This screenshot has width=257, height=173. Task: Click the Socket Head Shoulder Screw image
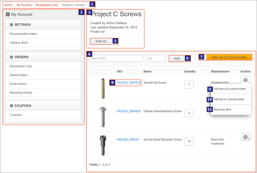[103, 145]
